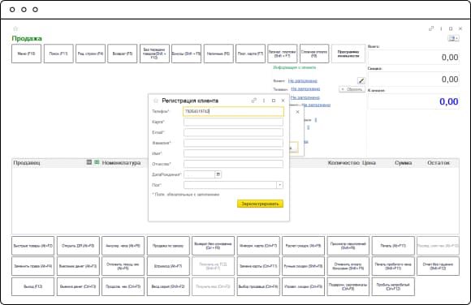471x305 pixels.
Task: Click Ручные скидки (Shift+F9) button
Action: coord(304,266)
